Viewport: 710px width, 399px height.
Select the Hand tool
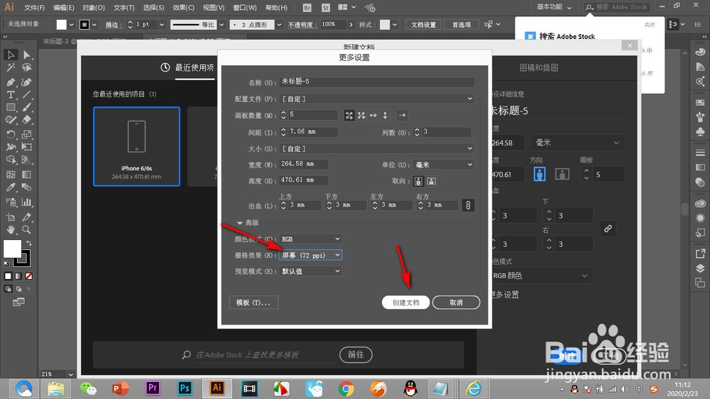click(11, 229)
